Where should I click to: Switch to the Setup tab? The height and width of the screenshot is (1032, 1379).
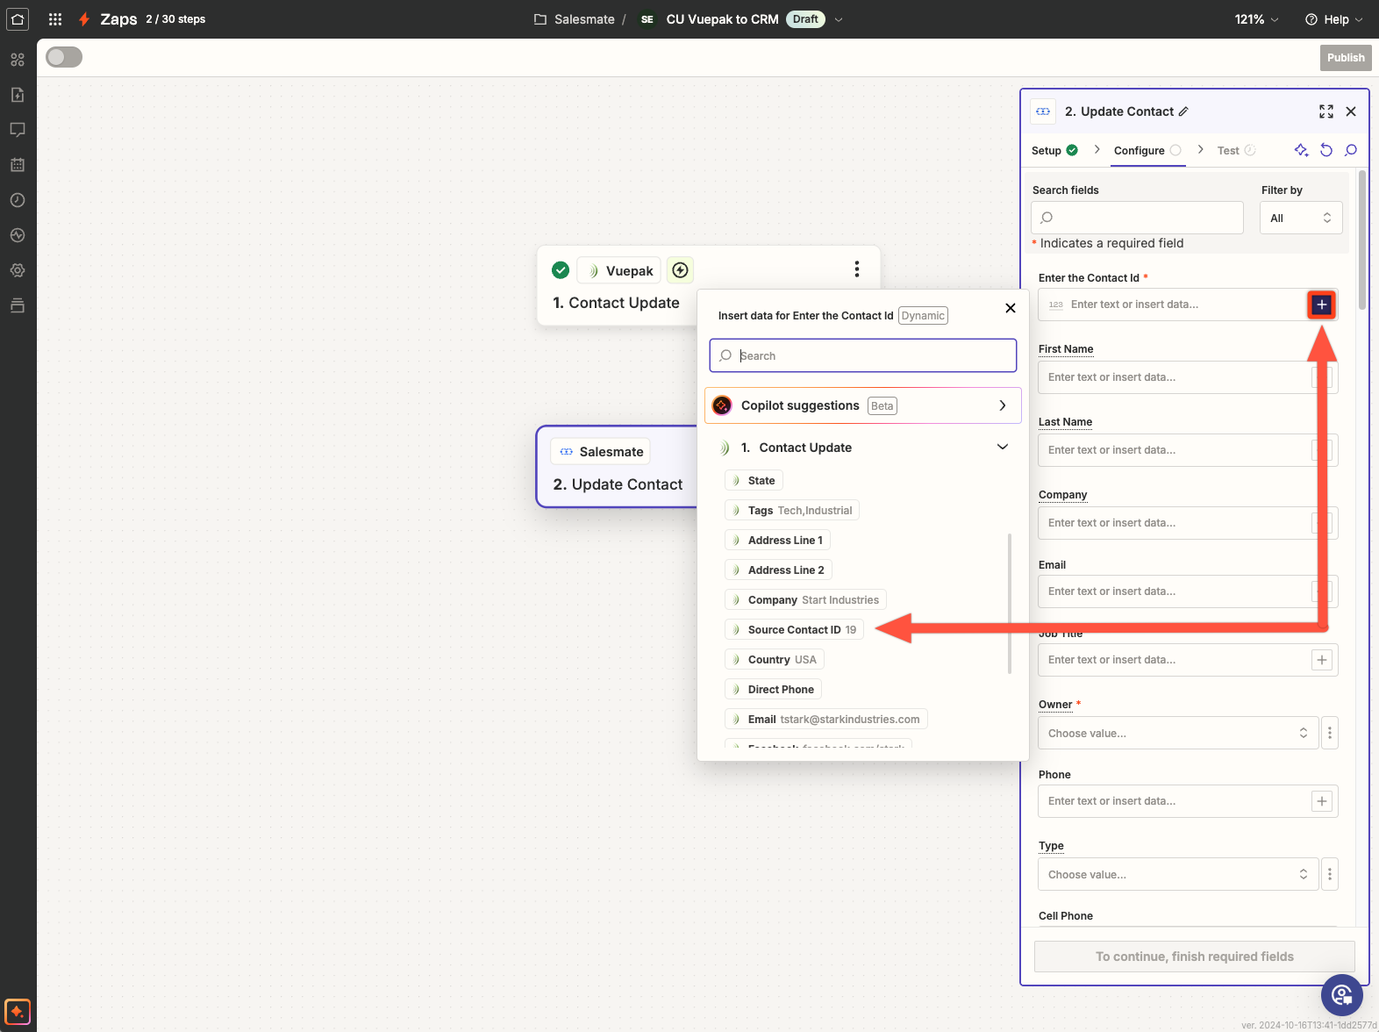1047,151
